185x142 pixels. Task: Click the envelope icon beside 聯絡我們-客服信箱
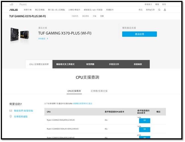(11, 111)
